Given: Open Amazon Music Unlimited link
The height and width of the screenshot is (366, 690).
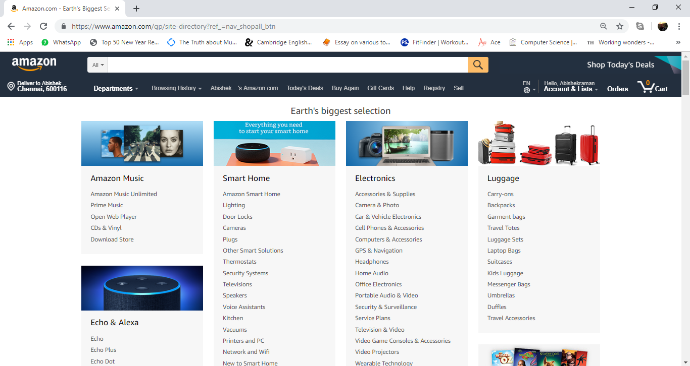Looking at the screenshot, I should (124, 194).
